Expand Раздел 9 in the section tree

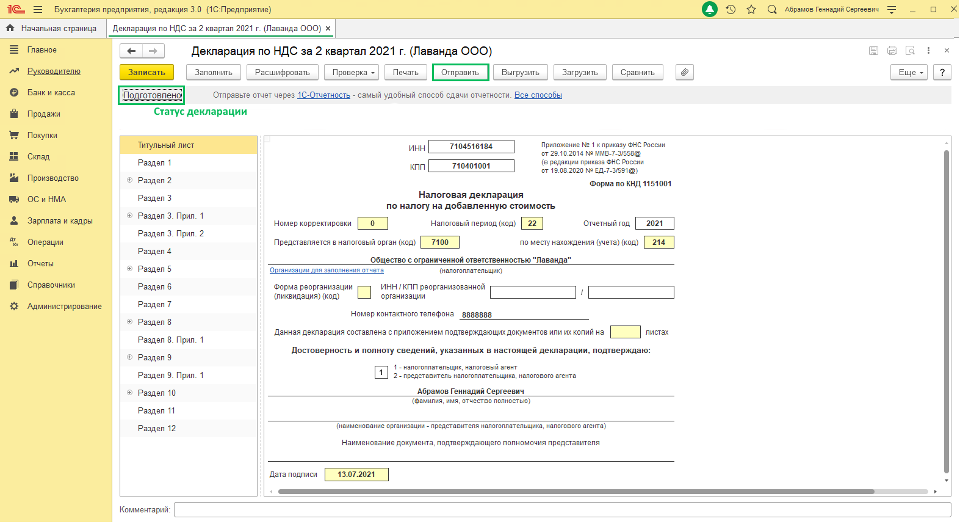[x=129, y=357]
